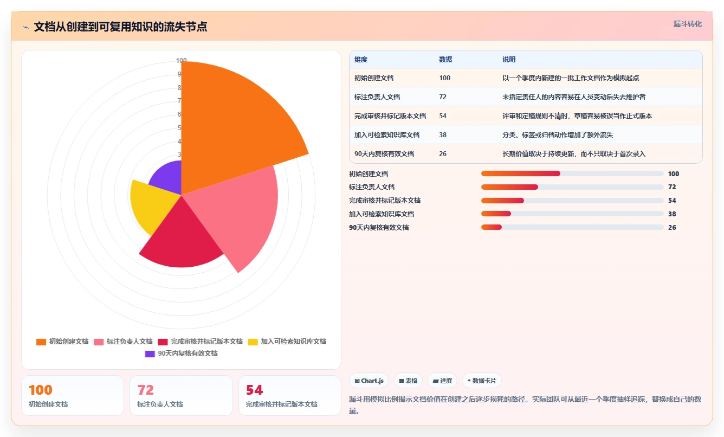The image size is (724, 437).
Task: Click the 完成审核并标记版本文档 legend label
Action: click(206, 342)
